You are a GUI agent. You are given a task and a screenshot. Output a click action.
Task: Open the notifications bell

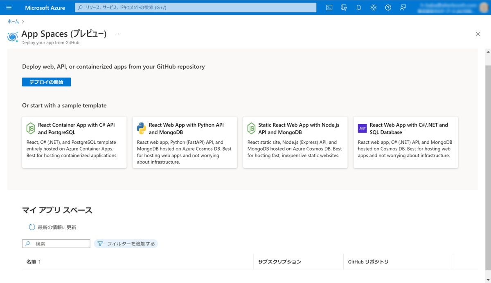(x=358, y=7)
